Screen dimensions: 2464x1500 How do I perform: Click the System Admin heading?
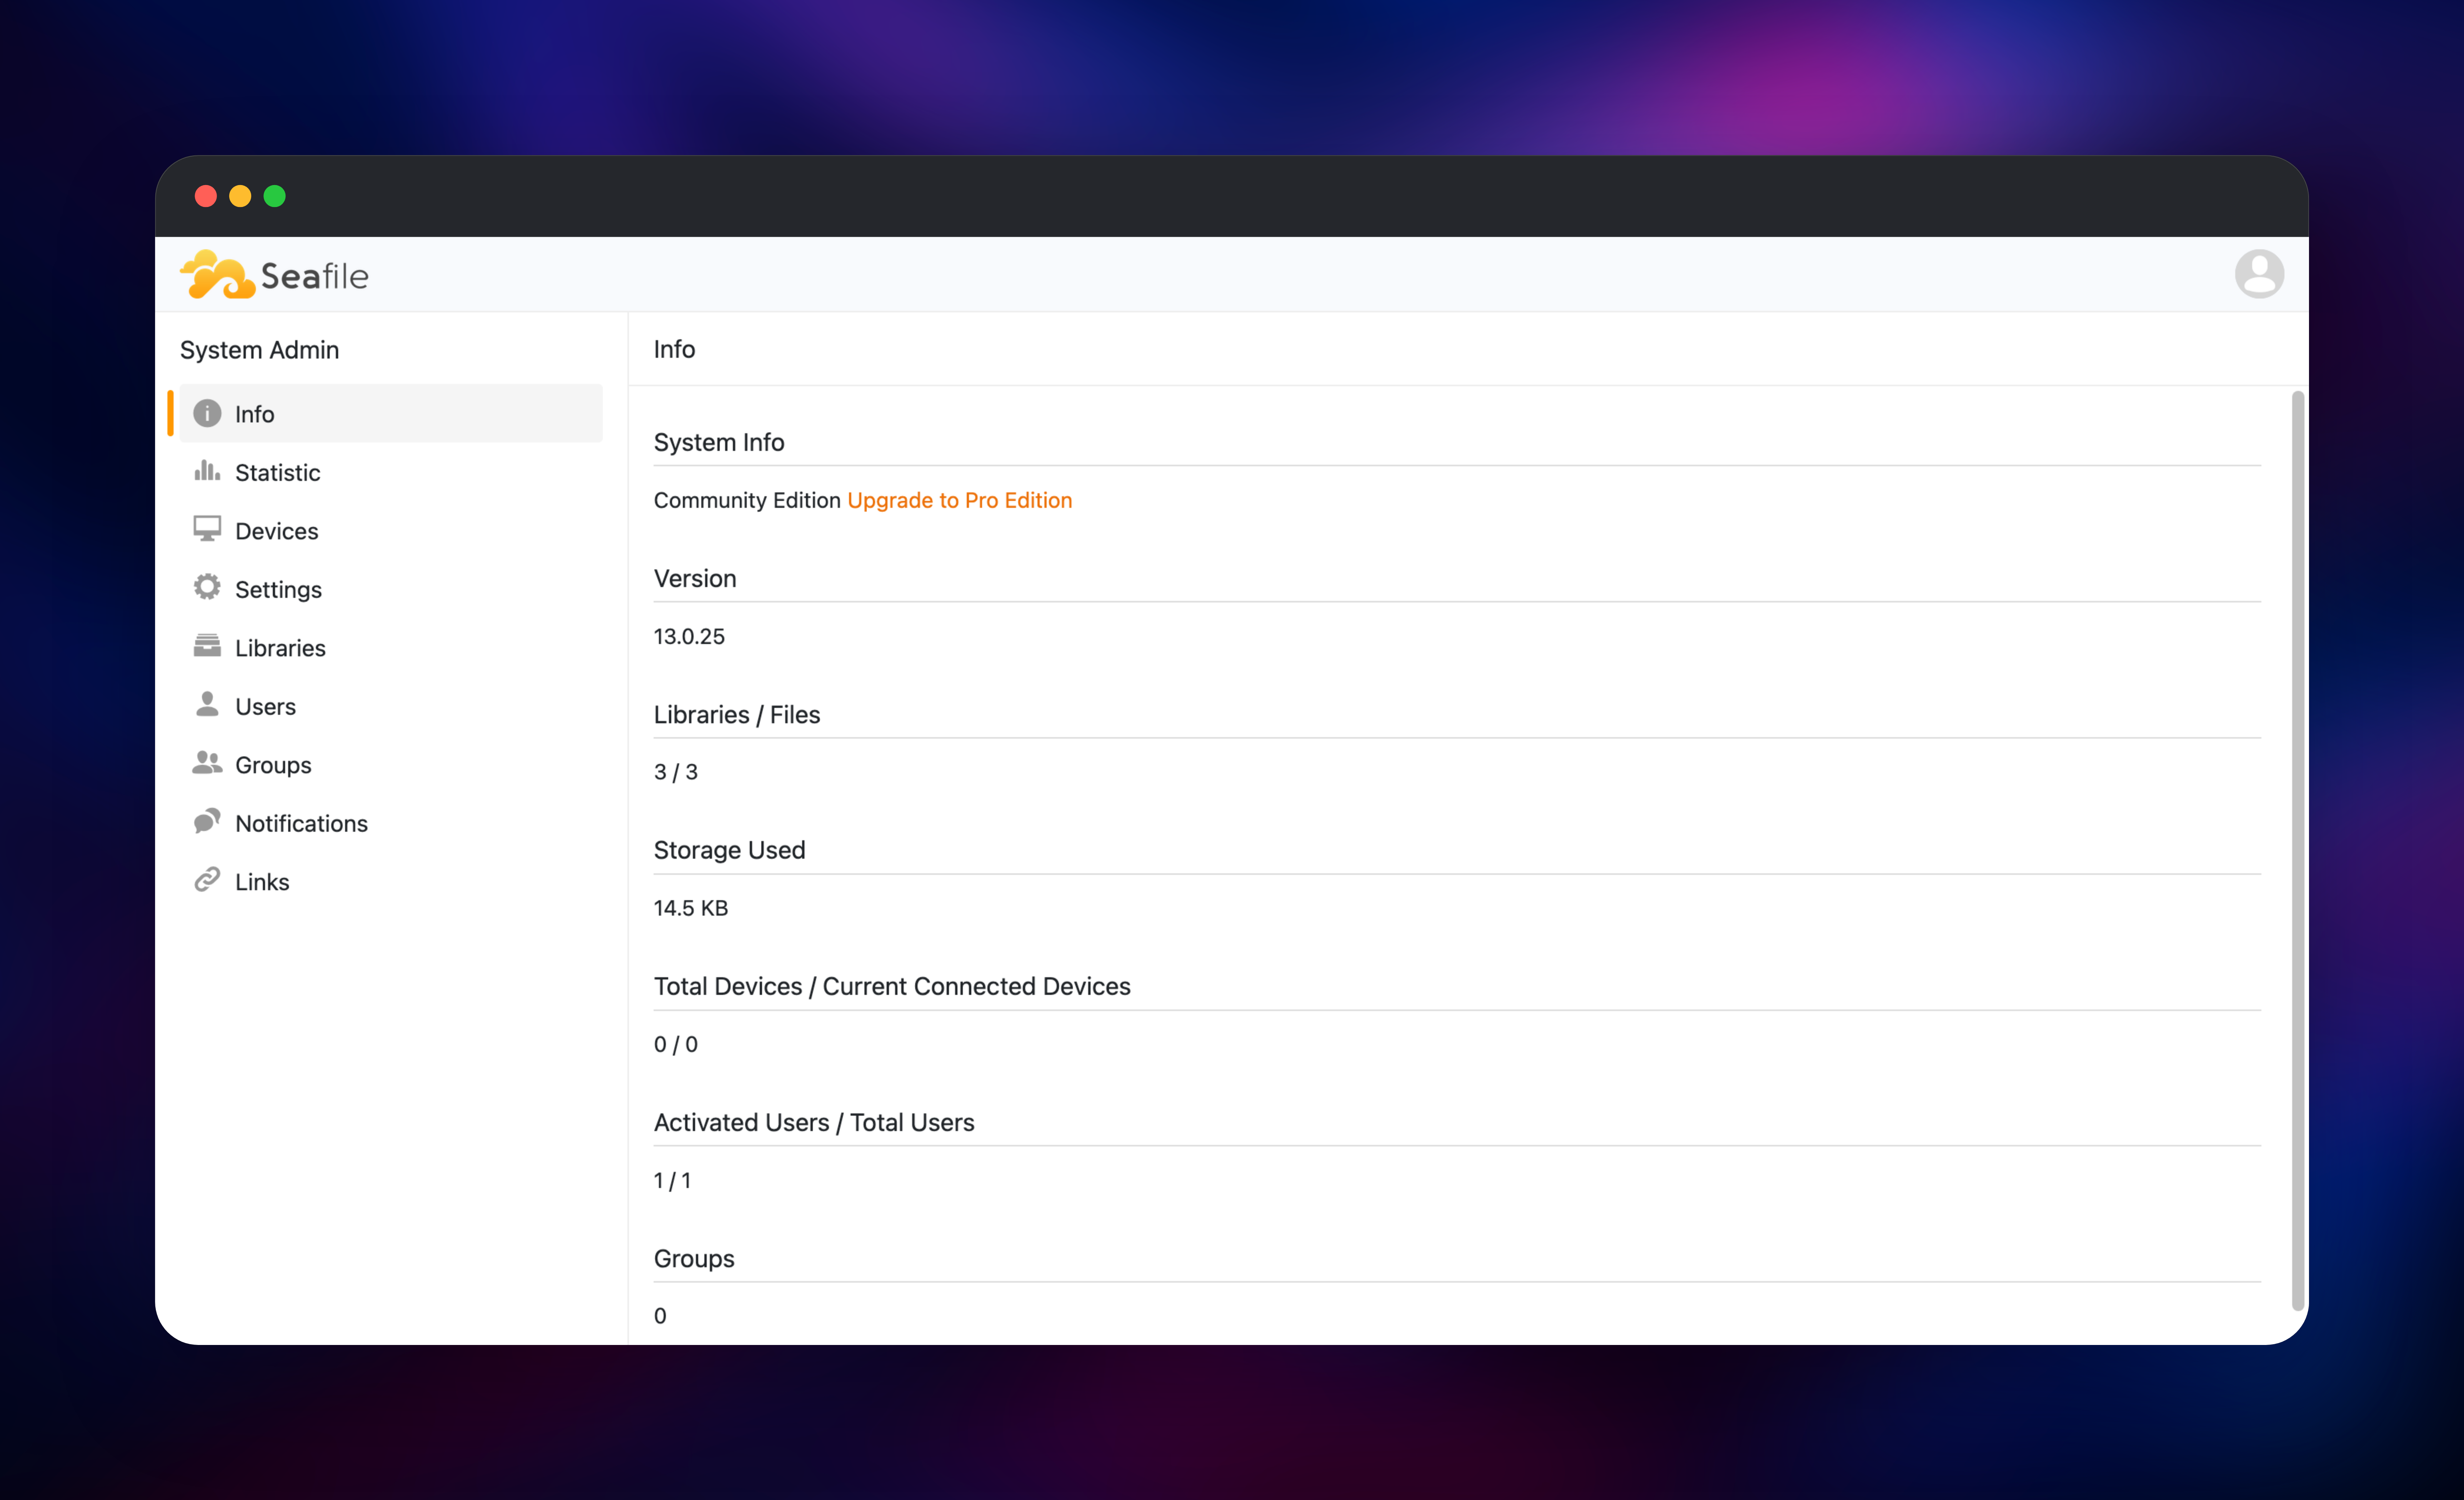pyautogui.click(x=260, y=350)
